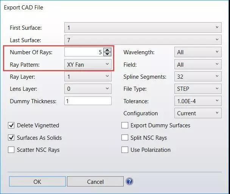
Task: Uncheck Surfaces As Solids
Action: coord(11,137)
